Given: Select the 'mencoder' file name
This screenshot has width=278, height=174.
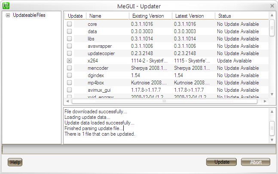Looking at the screenshot, I should point(98,68).
